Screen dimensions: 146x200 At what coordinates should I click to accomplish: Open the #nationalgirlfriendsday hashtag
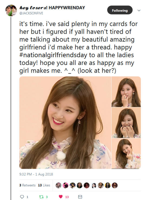(x=53, y=55)
